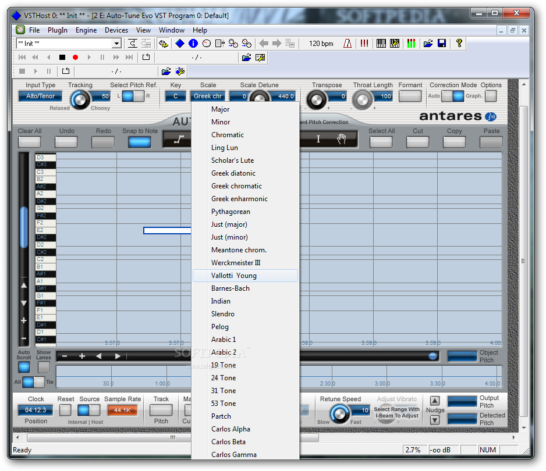Click the Undo button
Image resolution: width=546 pixels, height=471 pixels.
66,142
